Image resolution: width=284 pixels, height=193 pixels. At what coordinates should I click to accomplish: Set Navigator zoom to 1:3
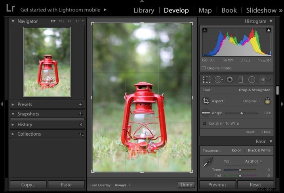pos(78,21)
